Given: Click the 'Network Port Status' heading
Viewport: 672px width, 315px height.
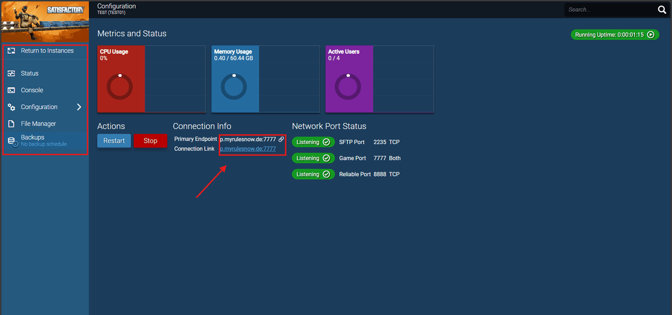Looking at the screenshot, I should coord(329,126).
